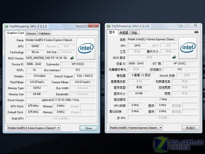Click the Bus Width Unknown field

pyautogui.click(x=82, y=88)
